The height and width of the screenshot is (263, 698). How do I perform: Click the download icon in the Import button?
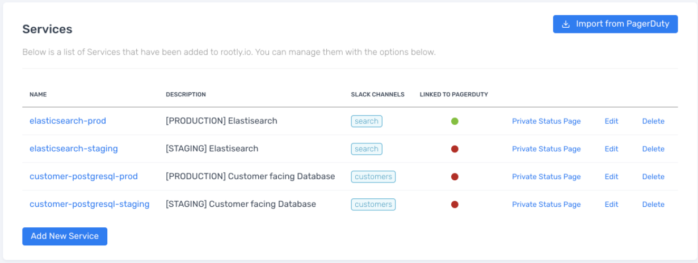pos(565,24)
